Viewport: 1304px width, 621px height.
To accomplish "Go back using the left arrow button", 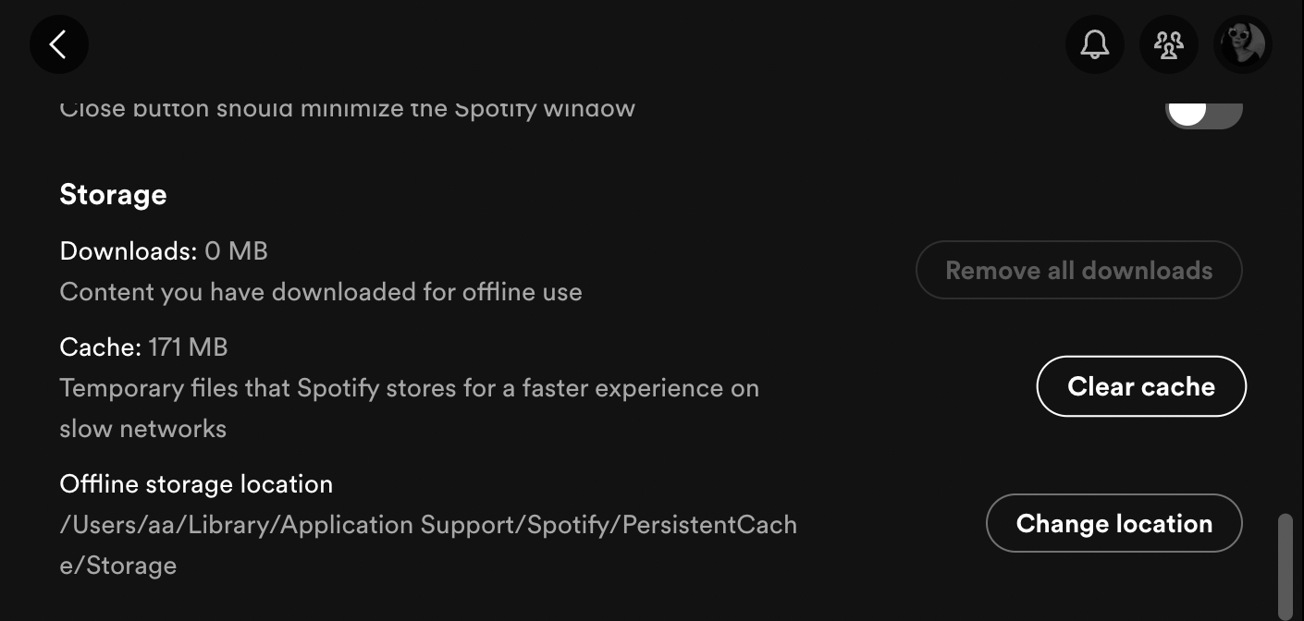I will (x=59, y=44).
